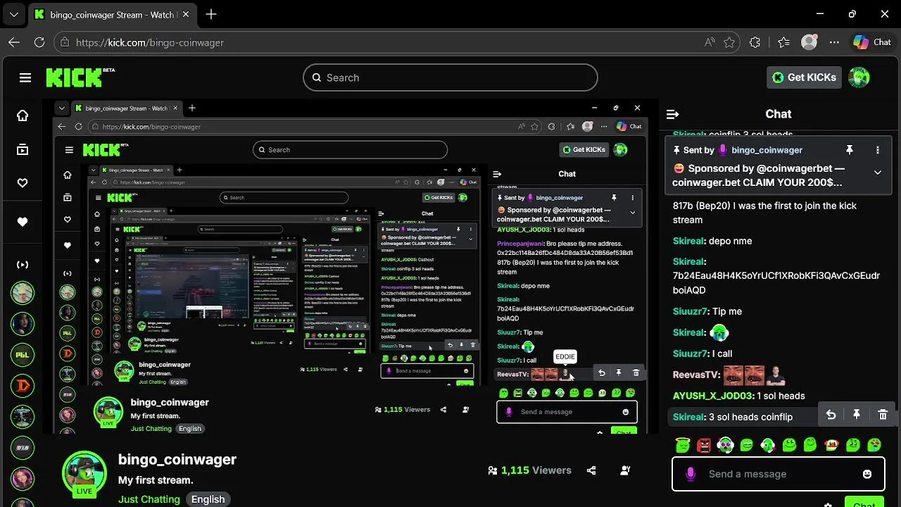901x507 pixels.
Task: Follow bingo_coinwager with add-user icon
Action: (625, 470)
